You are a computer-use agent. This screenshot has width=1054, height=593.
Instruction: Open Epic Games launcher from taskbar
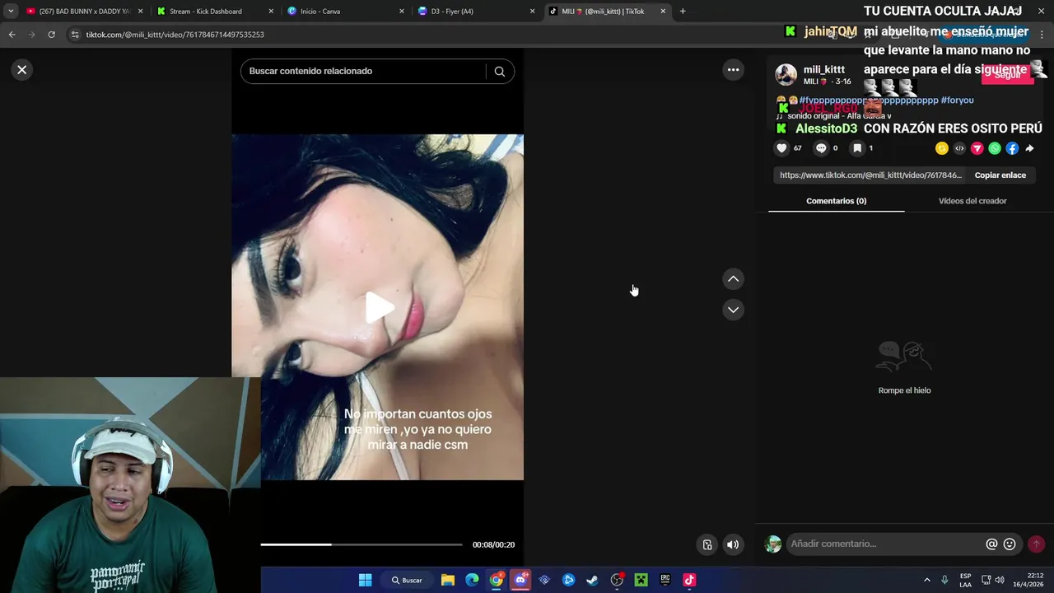665,580
